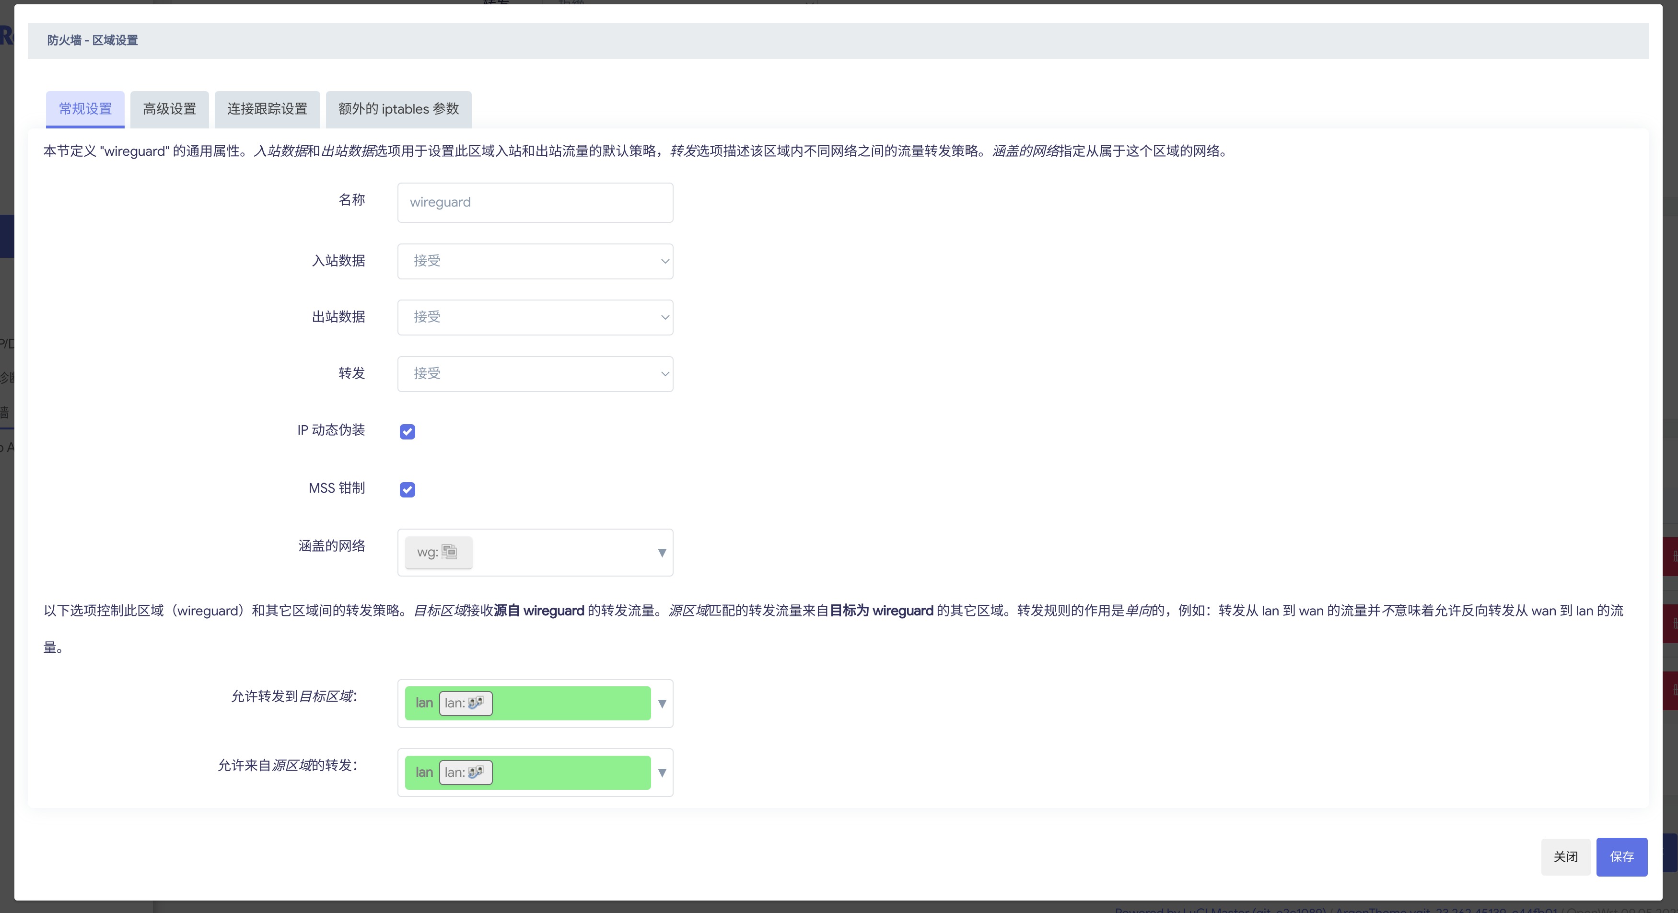1678x913 pixels.
Task: Uncheck the MSS 钳制 checkbox
Action: (x=407, y=489)
